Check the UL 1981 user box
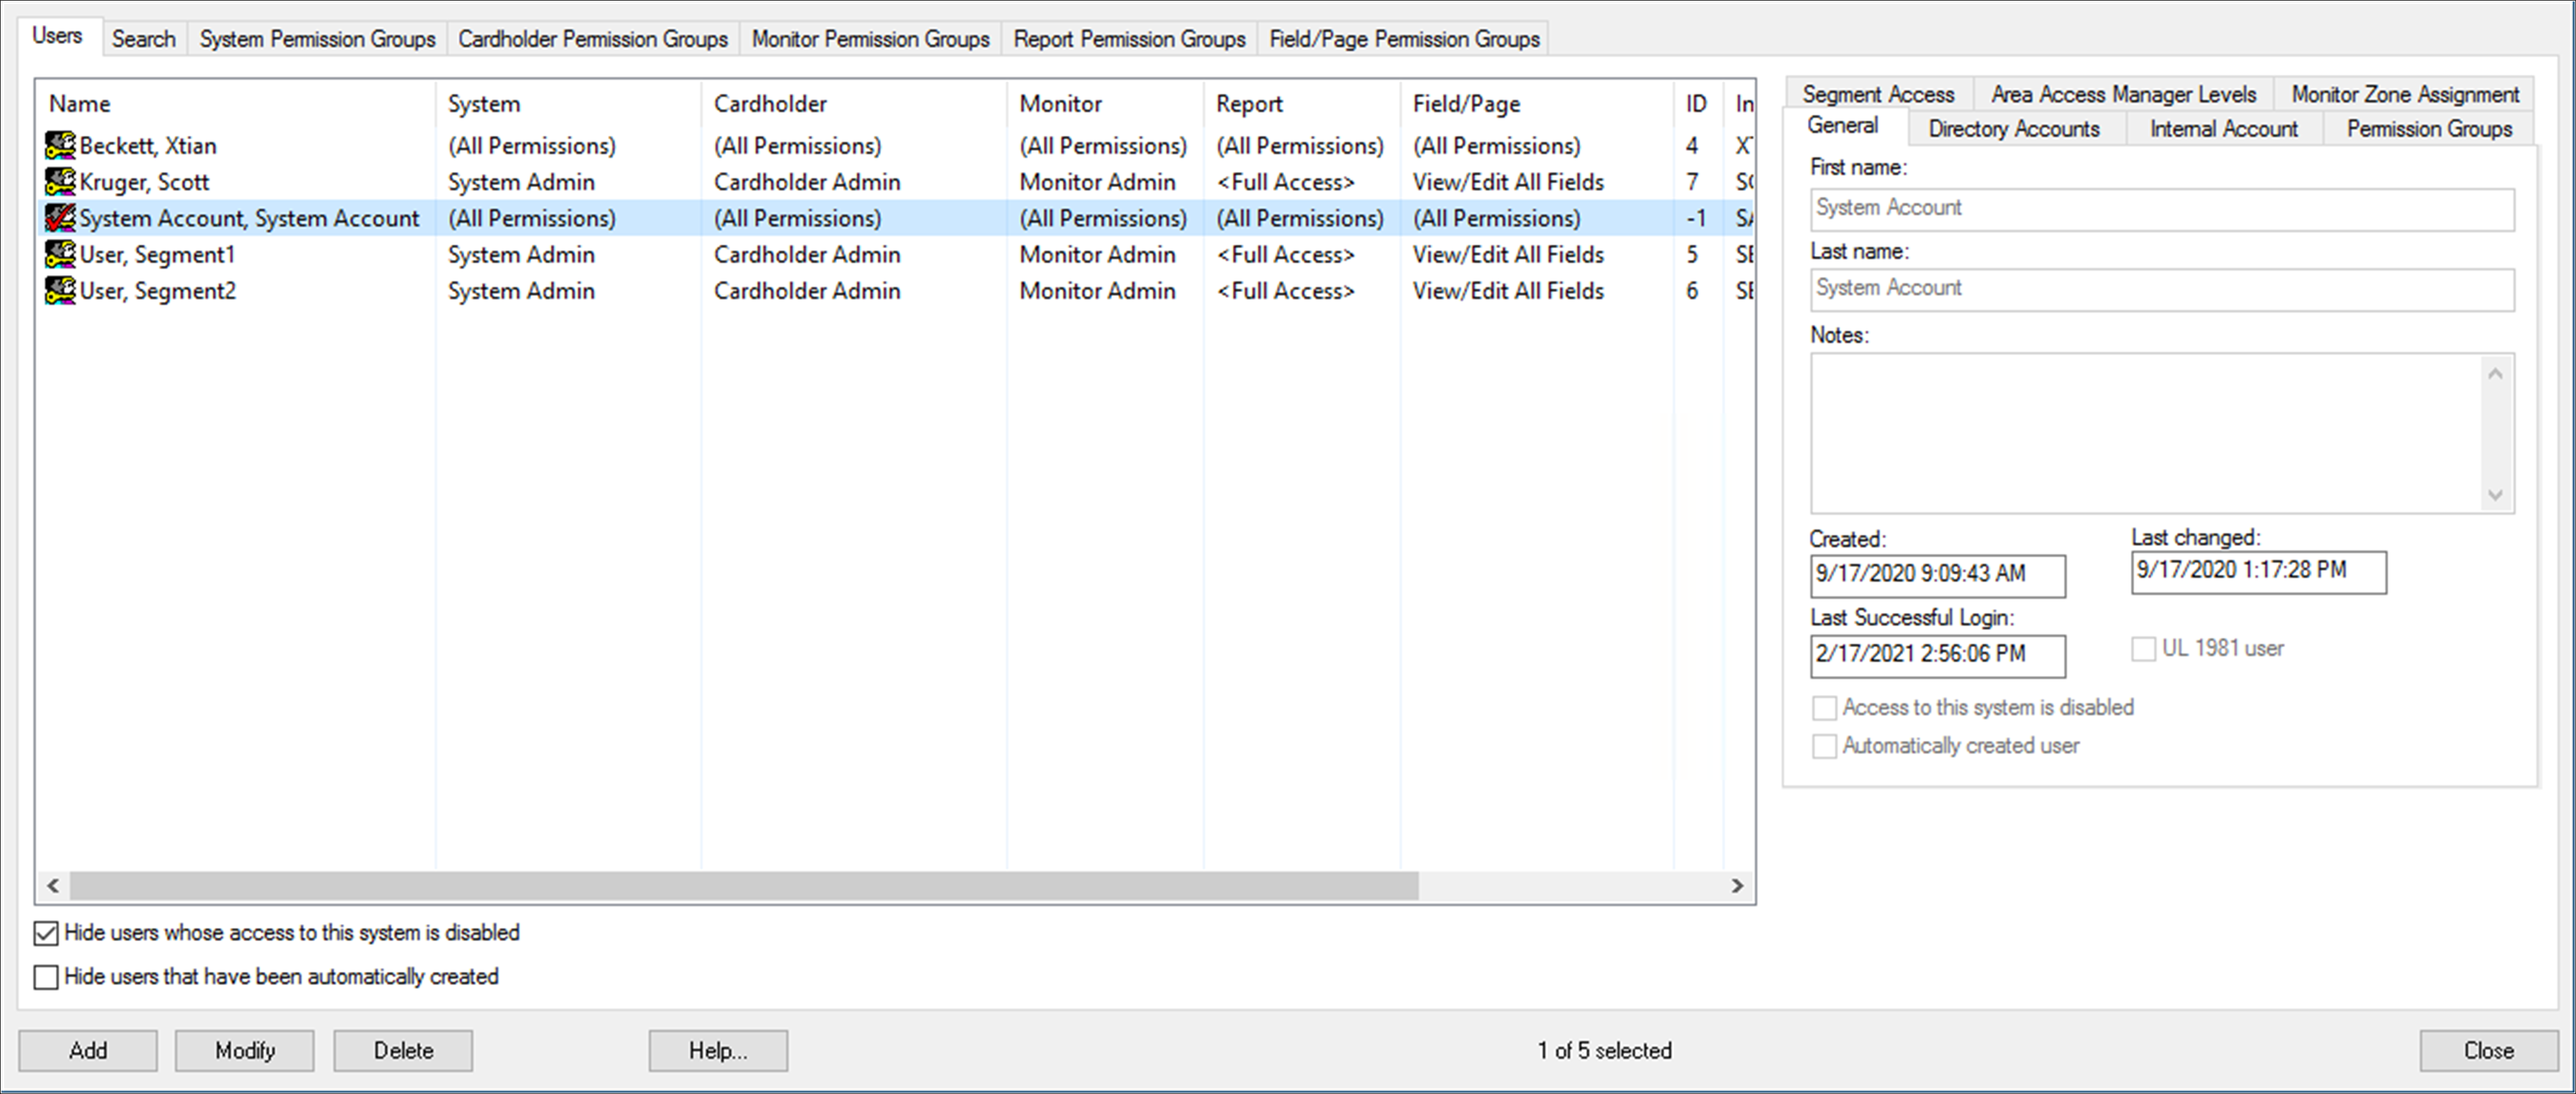The width and height of the screenshot is (2576, 1094). tap(2143, 650)
